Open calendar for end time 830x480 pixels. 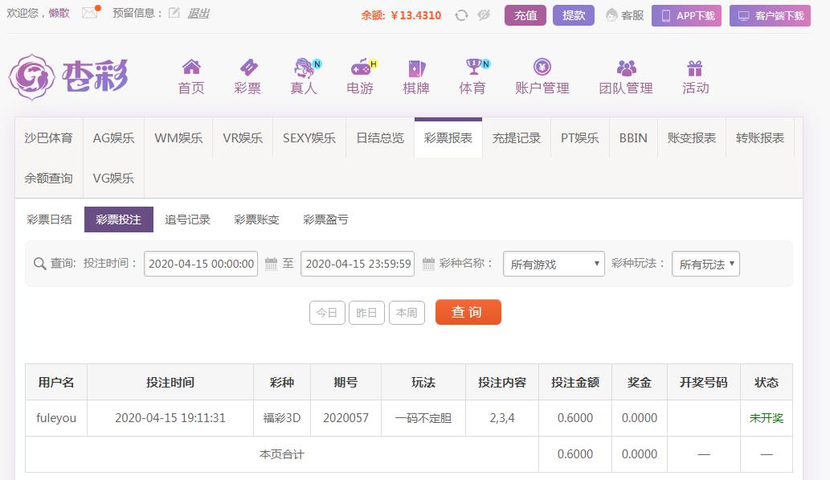click(428, 263)
